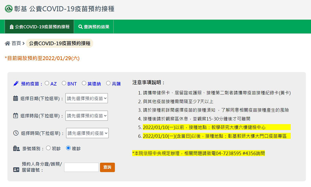Select the AZ vaccine radio button

pos(47,83)
